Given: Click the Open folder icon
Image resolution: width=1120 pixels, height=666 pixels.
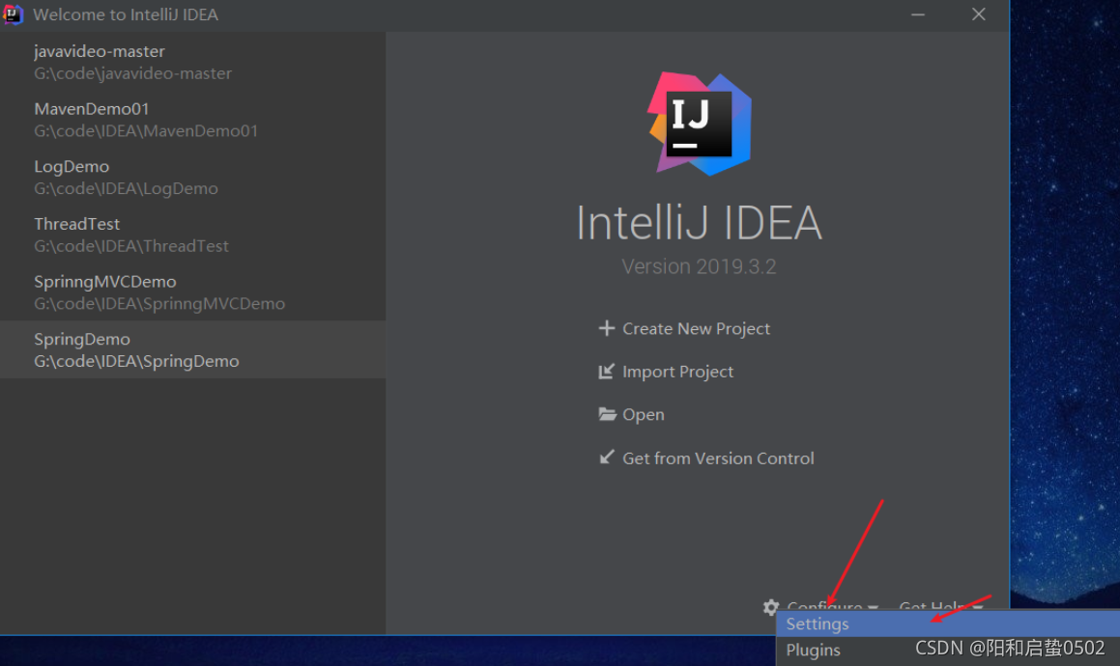Looking at the screenshot, I should (x=607, y=414).
